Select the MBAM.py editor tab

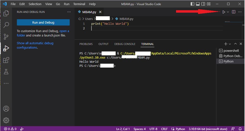(x=89, y=12)
